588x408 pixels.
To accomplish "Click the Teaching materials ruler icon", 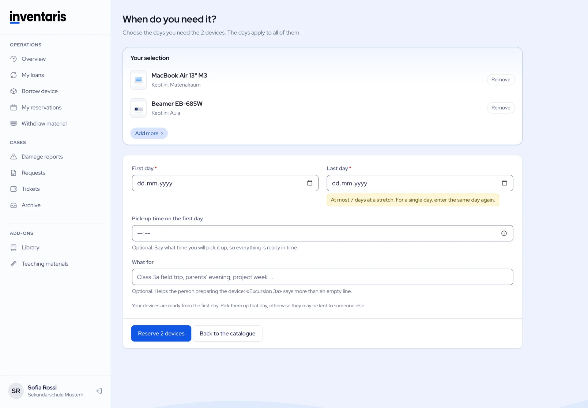I will click(x=13, y=264).
